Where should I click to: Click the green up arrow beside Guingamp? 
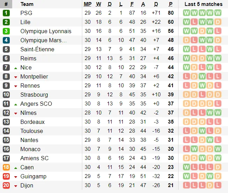tap(16, 177)
